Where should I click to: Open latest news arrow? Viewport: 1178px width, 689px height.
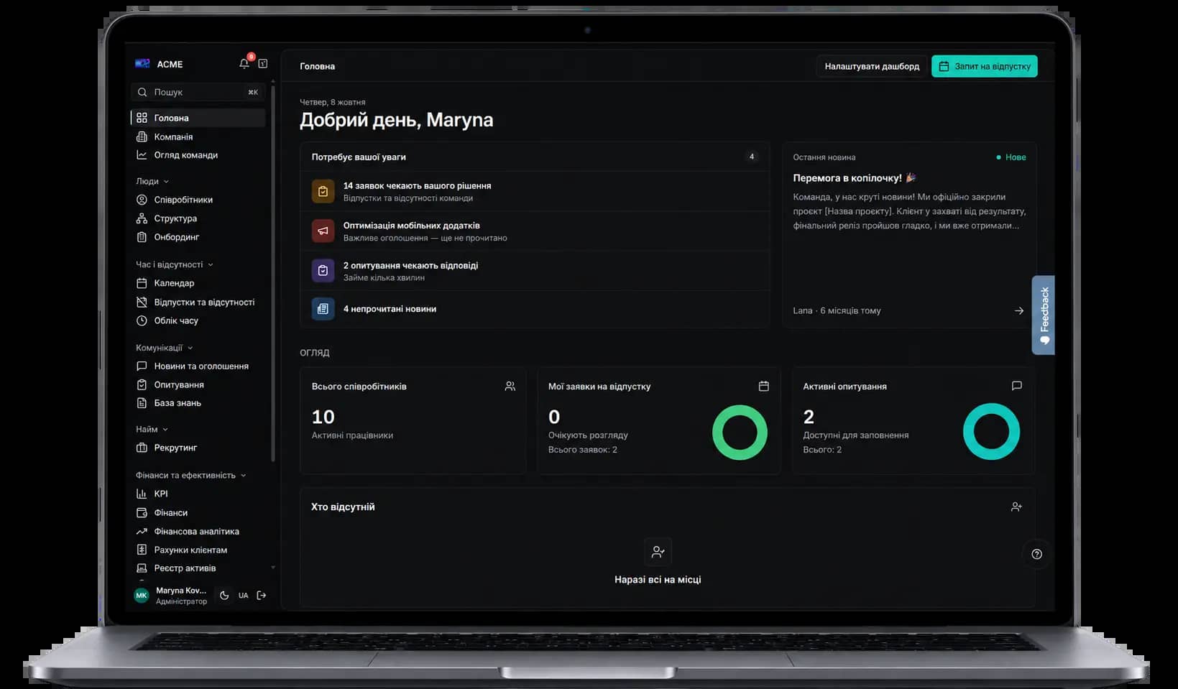click(1018, 311)
